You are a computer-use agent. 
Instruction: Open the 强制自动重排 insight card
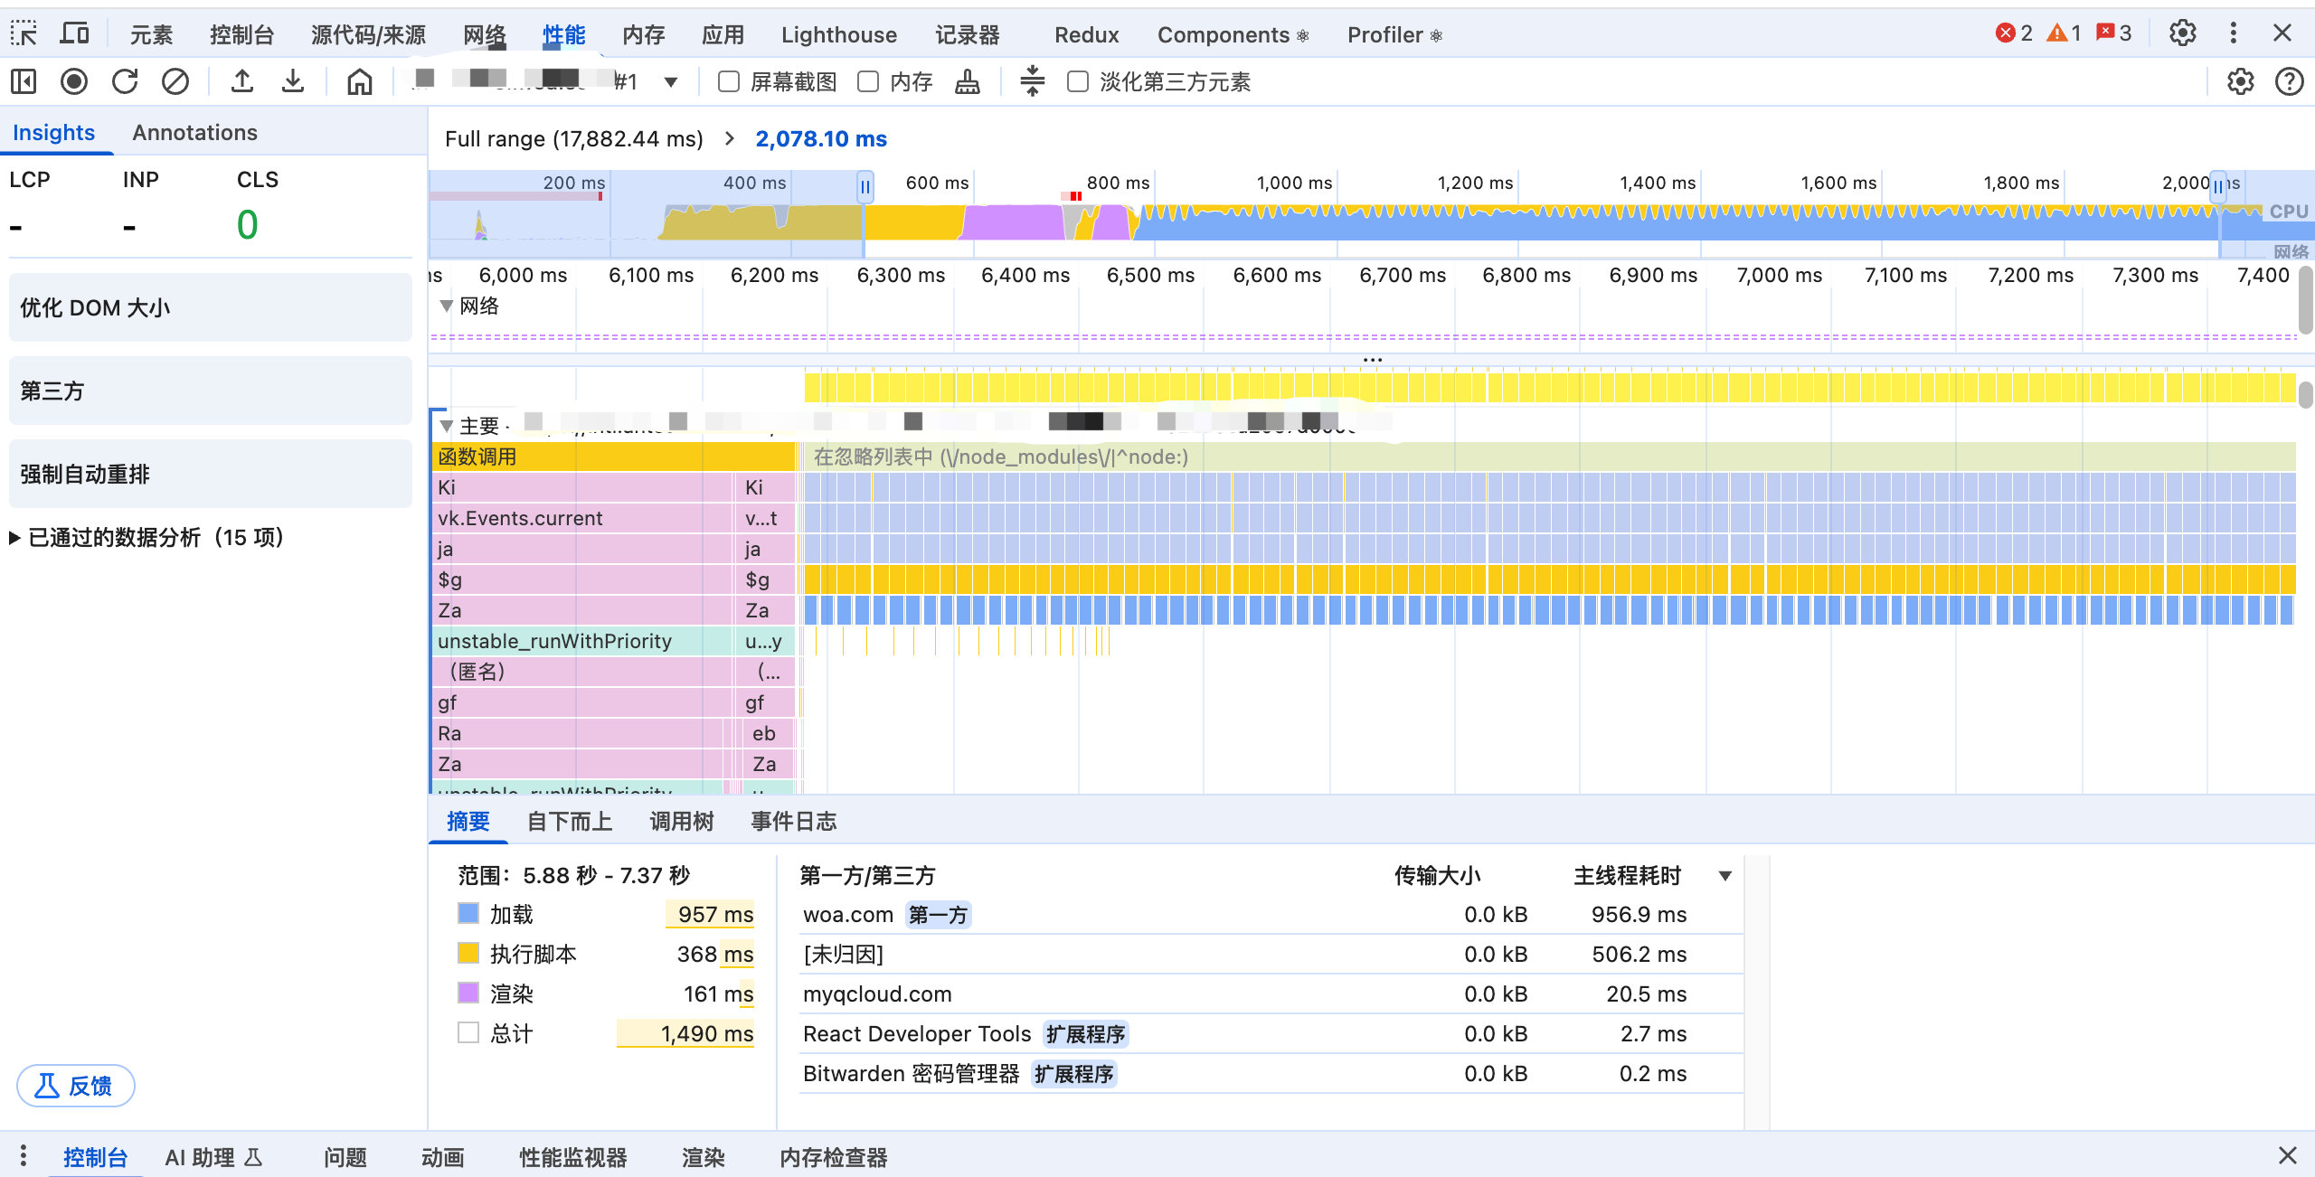point(210,473)
